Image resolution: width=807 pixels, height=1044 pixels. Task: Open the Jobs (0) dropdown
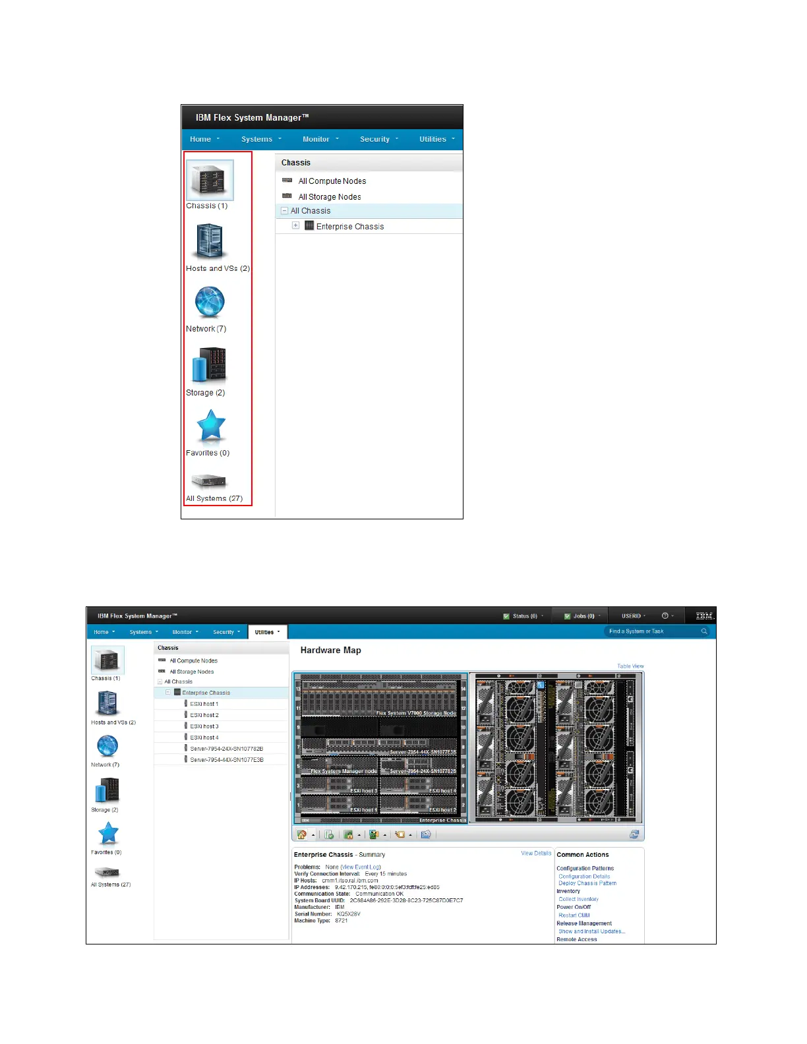(x=583, y=616)
